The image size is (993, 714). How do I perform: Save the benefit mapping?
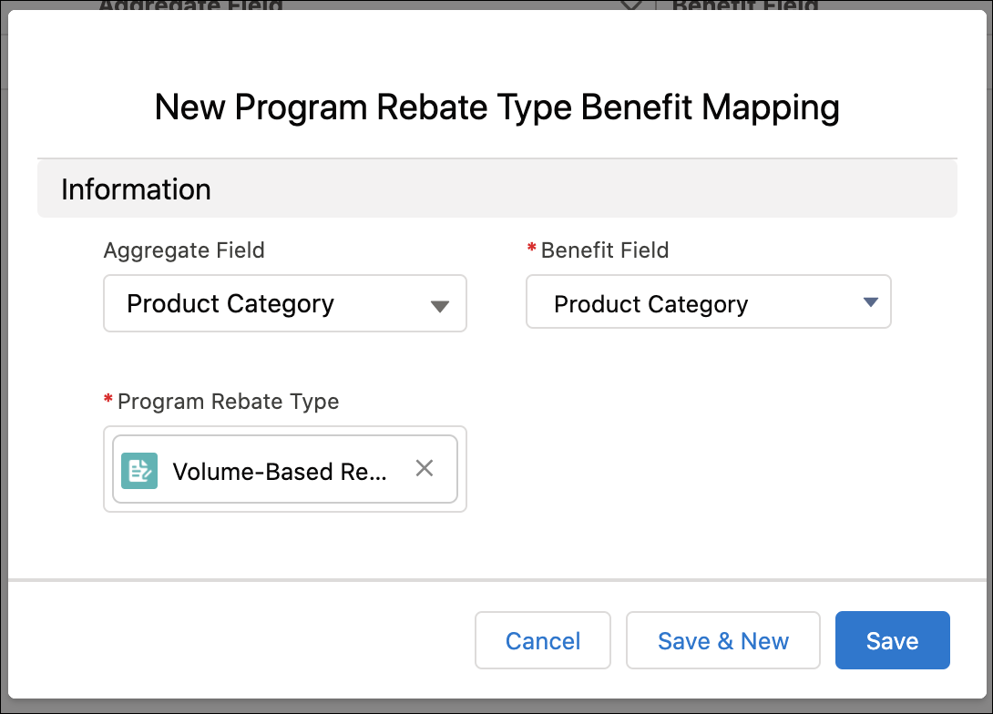[x=892, y=640]
